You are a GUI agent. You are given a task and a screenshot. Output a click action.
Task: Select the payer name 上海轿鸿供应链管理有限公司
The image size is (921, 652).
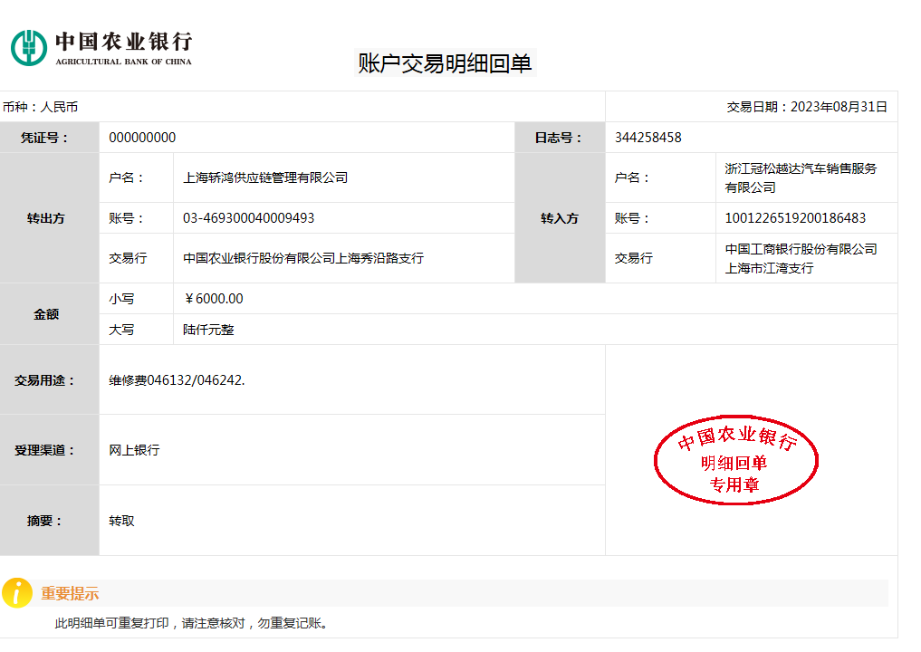coord(265,177)
